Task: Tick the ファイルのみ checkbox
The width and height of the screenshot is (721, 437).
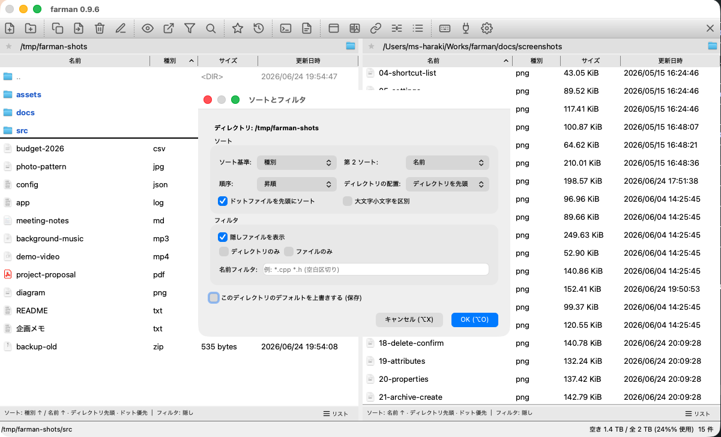Action: (x=289, y=252)
